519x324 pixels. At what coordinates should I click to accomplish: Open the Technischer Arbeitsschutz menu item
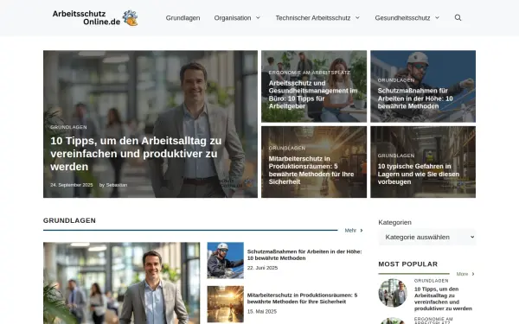tap(313, 18)
